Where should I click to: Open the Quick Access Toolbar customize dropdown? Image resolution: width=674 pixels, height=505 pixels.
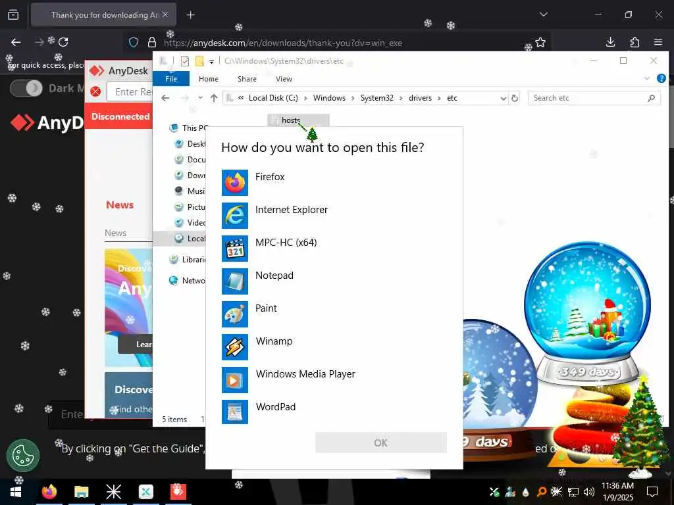(211, 61)
